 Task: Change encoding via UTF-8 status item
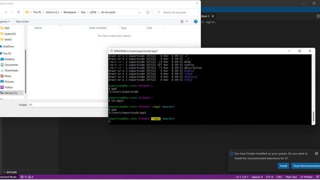tap(269, 177)
